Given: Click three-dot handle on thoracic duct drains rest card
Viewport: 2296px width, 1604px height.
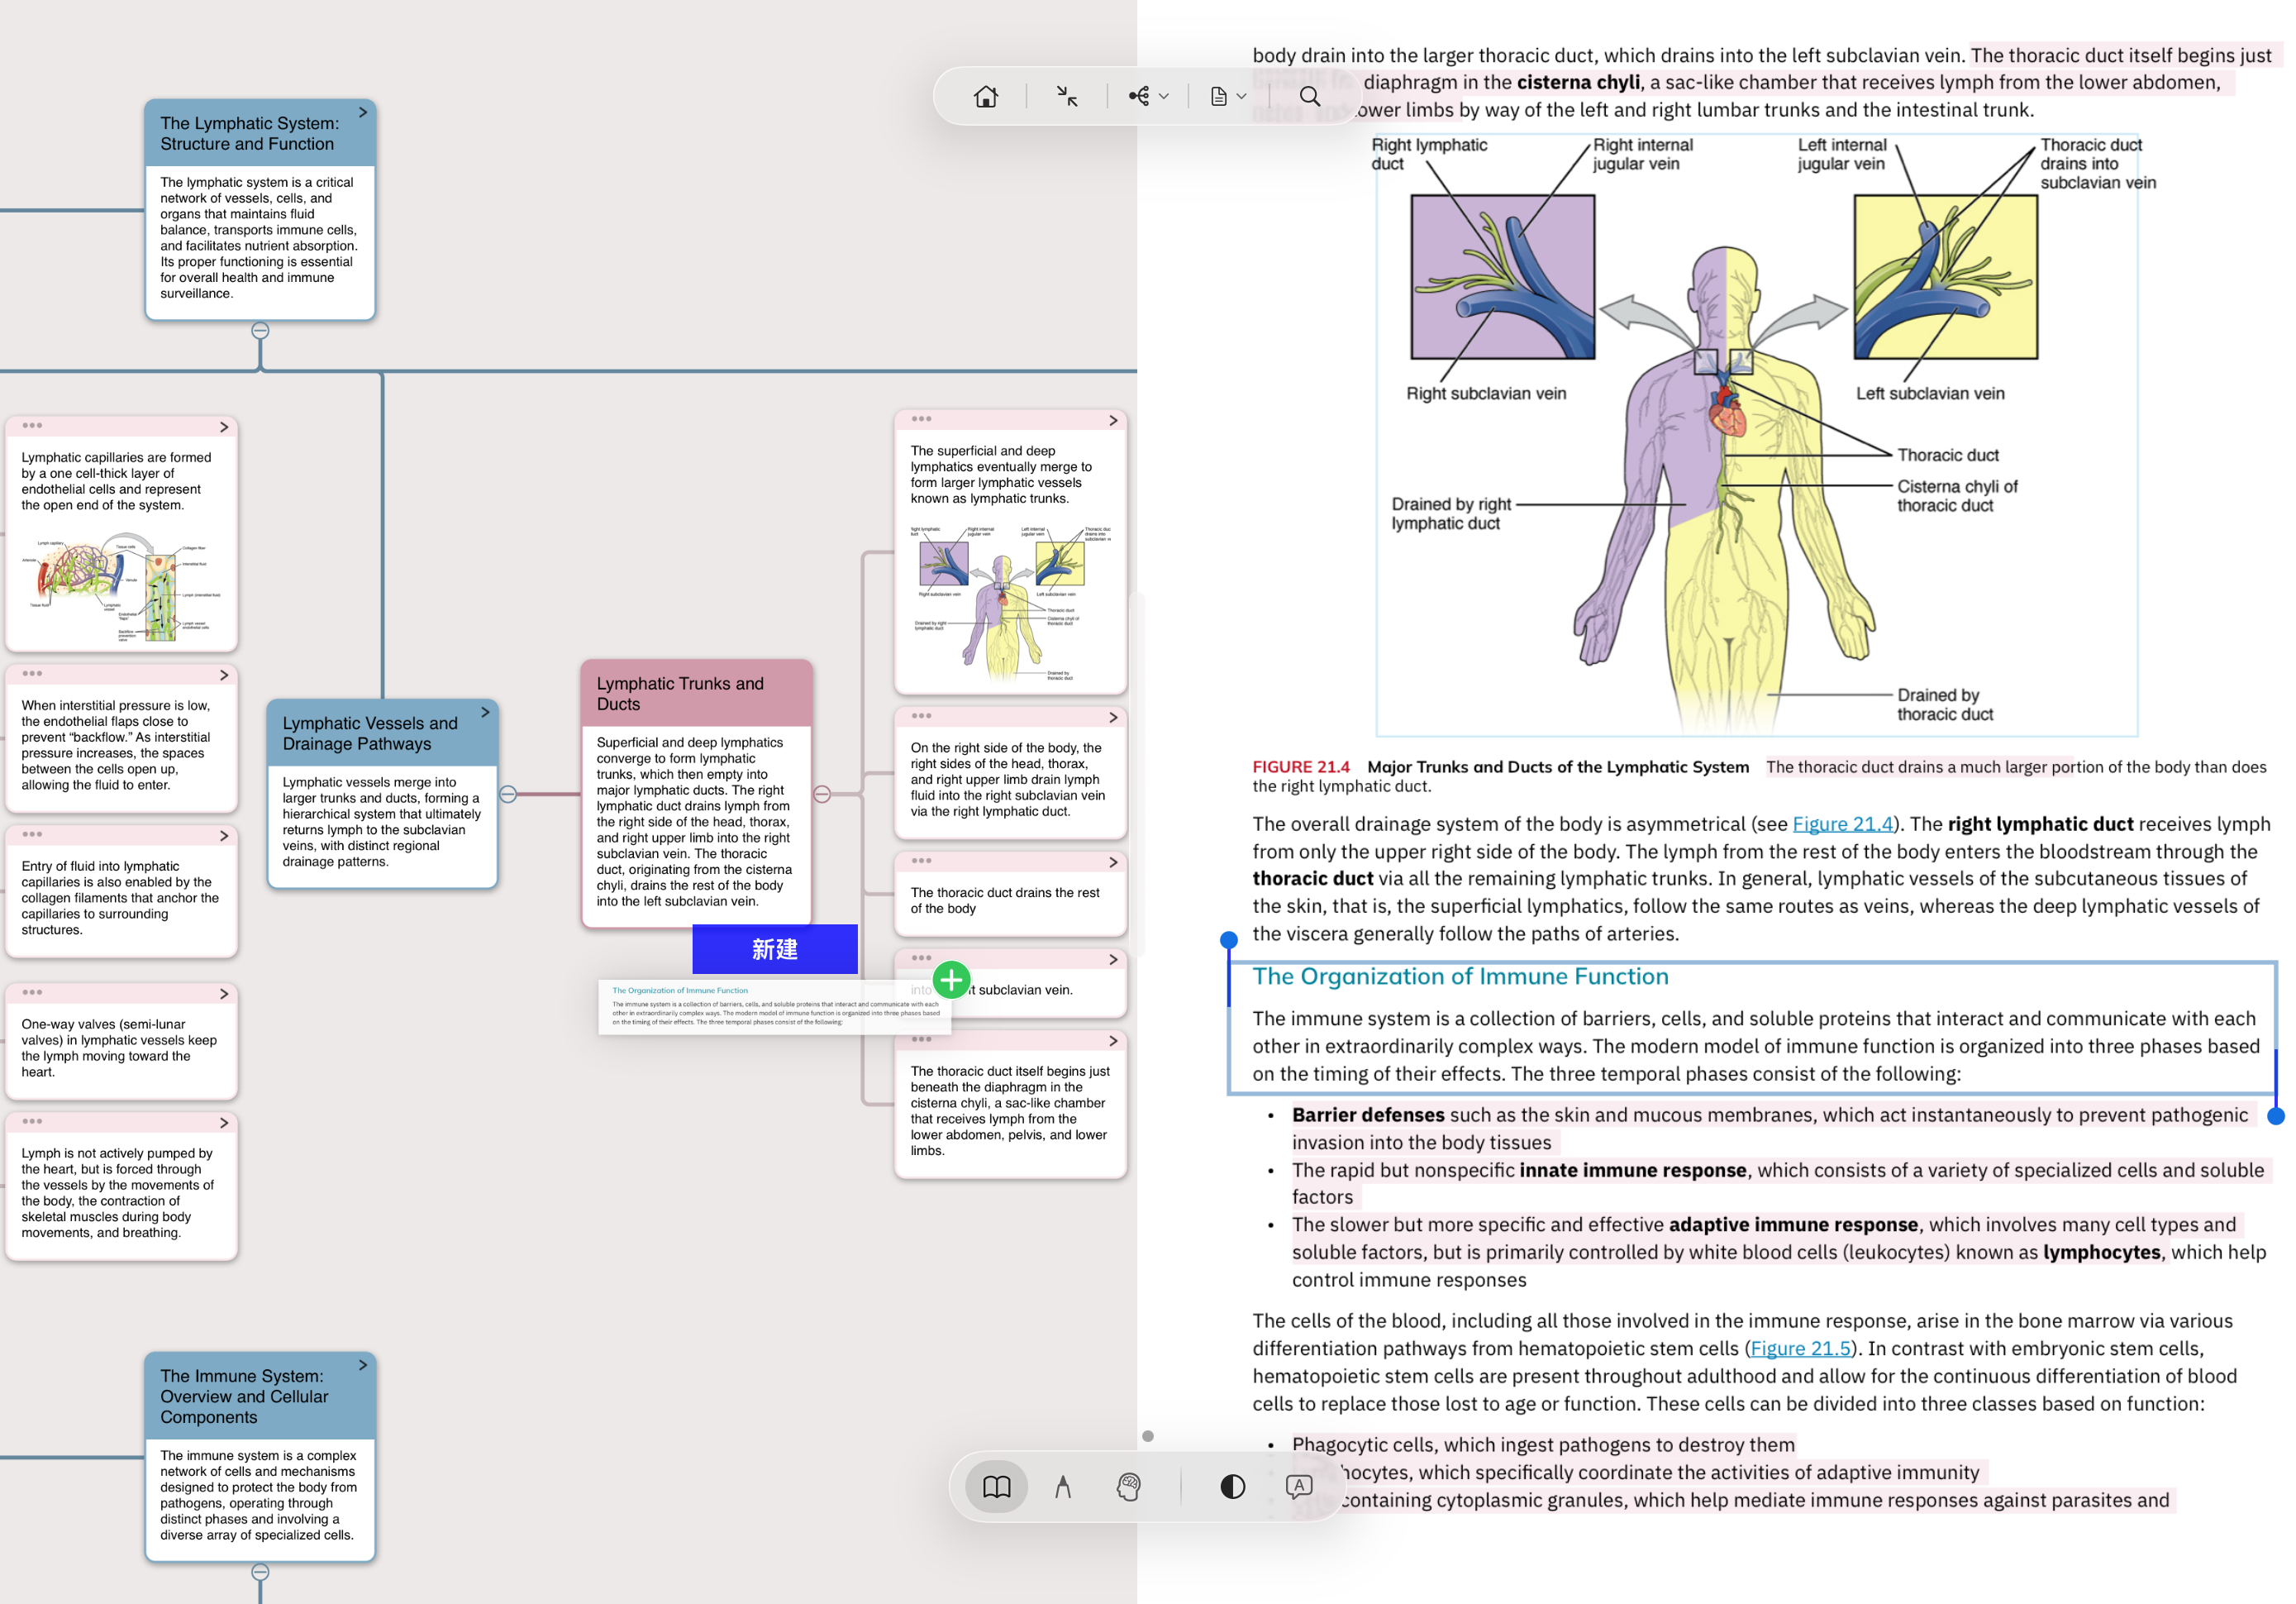Looking at the screenshot, I should (921, 861).
